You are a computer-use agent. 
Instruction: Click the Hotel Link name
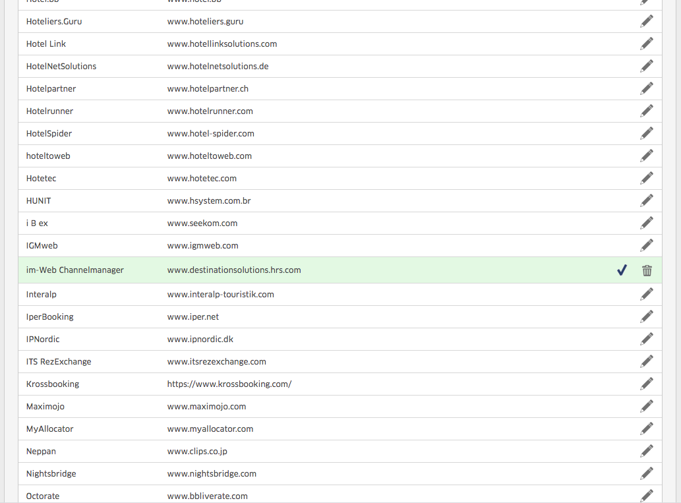[x=46, y=44]
